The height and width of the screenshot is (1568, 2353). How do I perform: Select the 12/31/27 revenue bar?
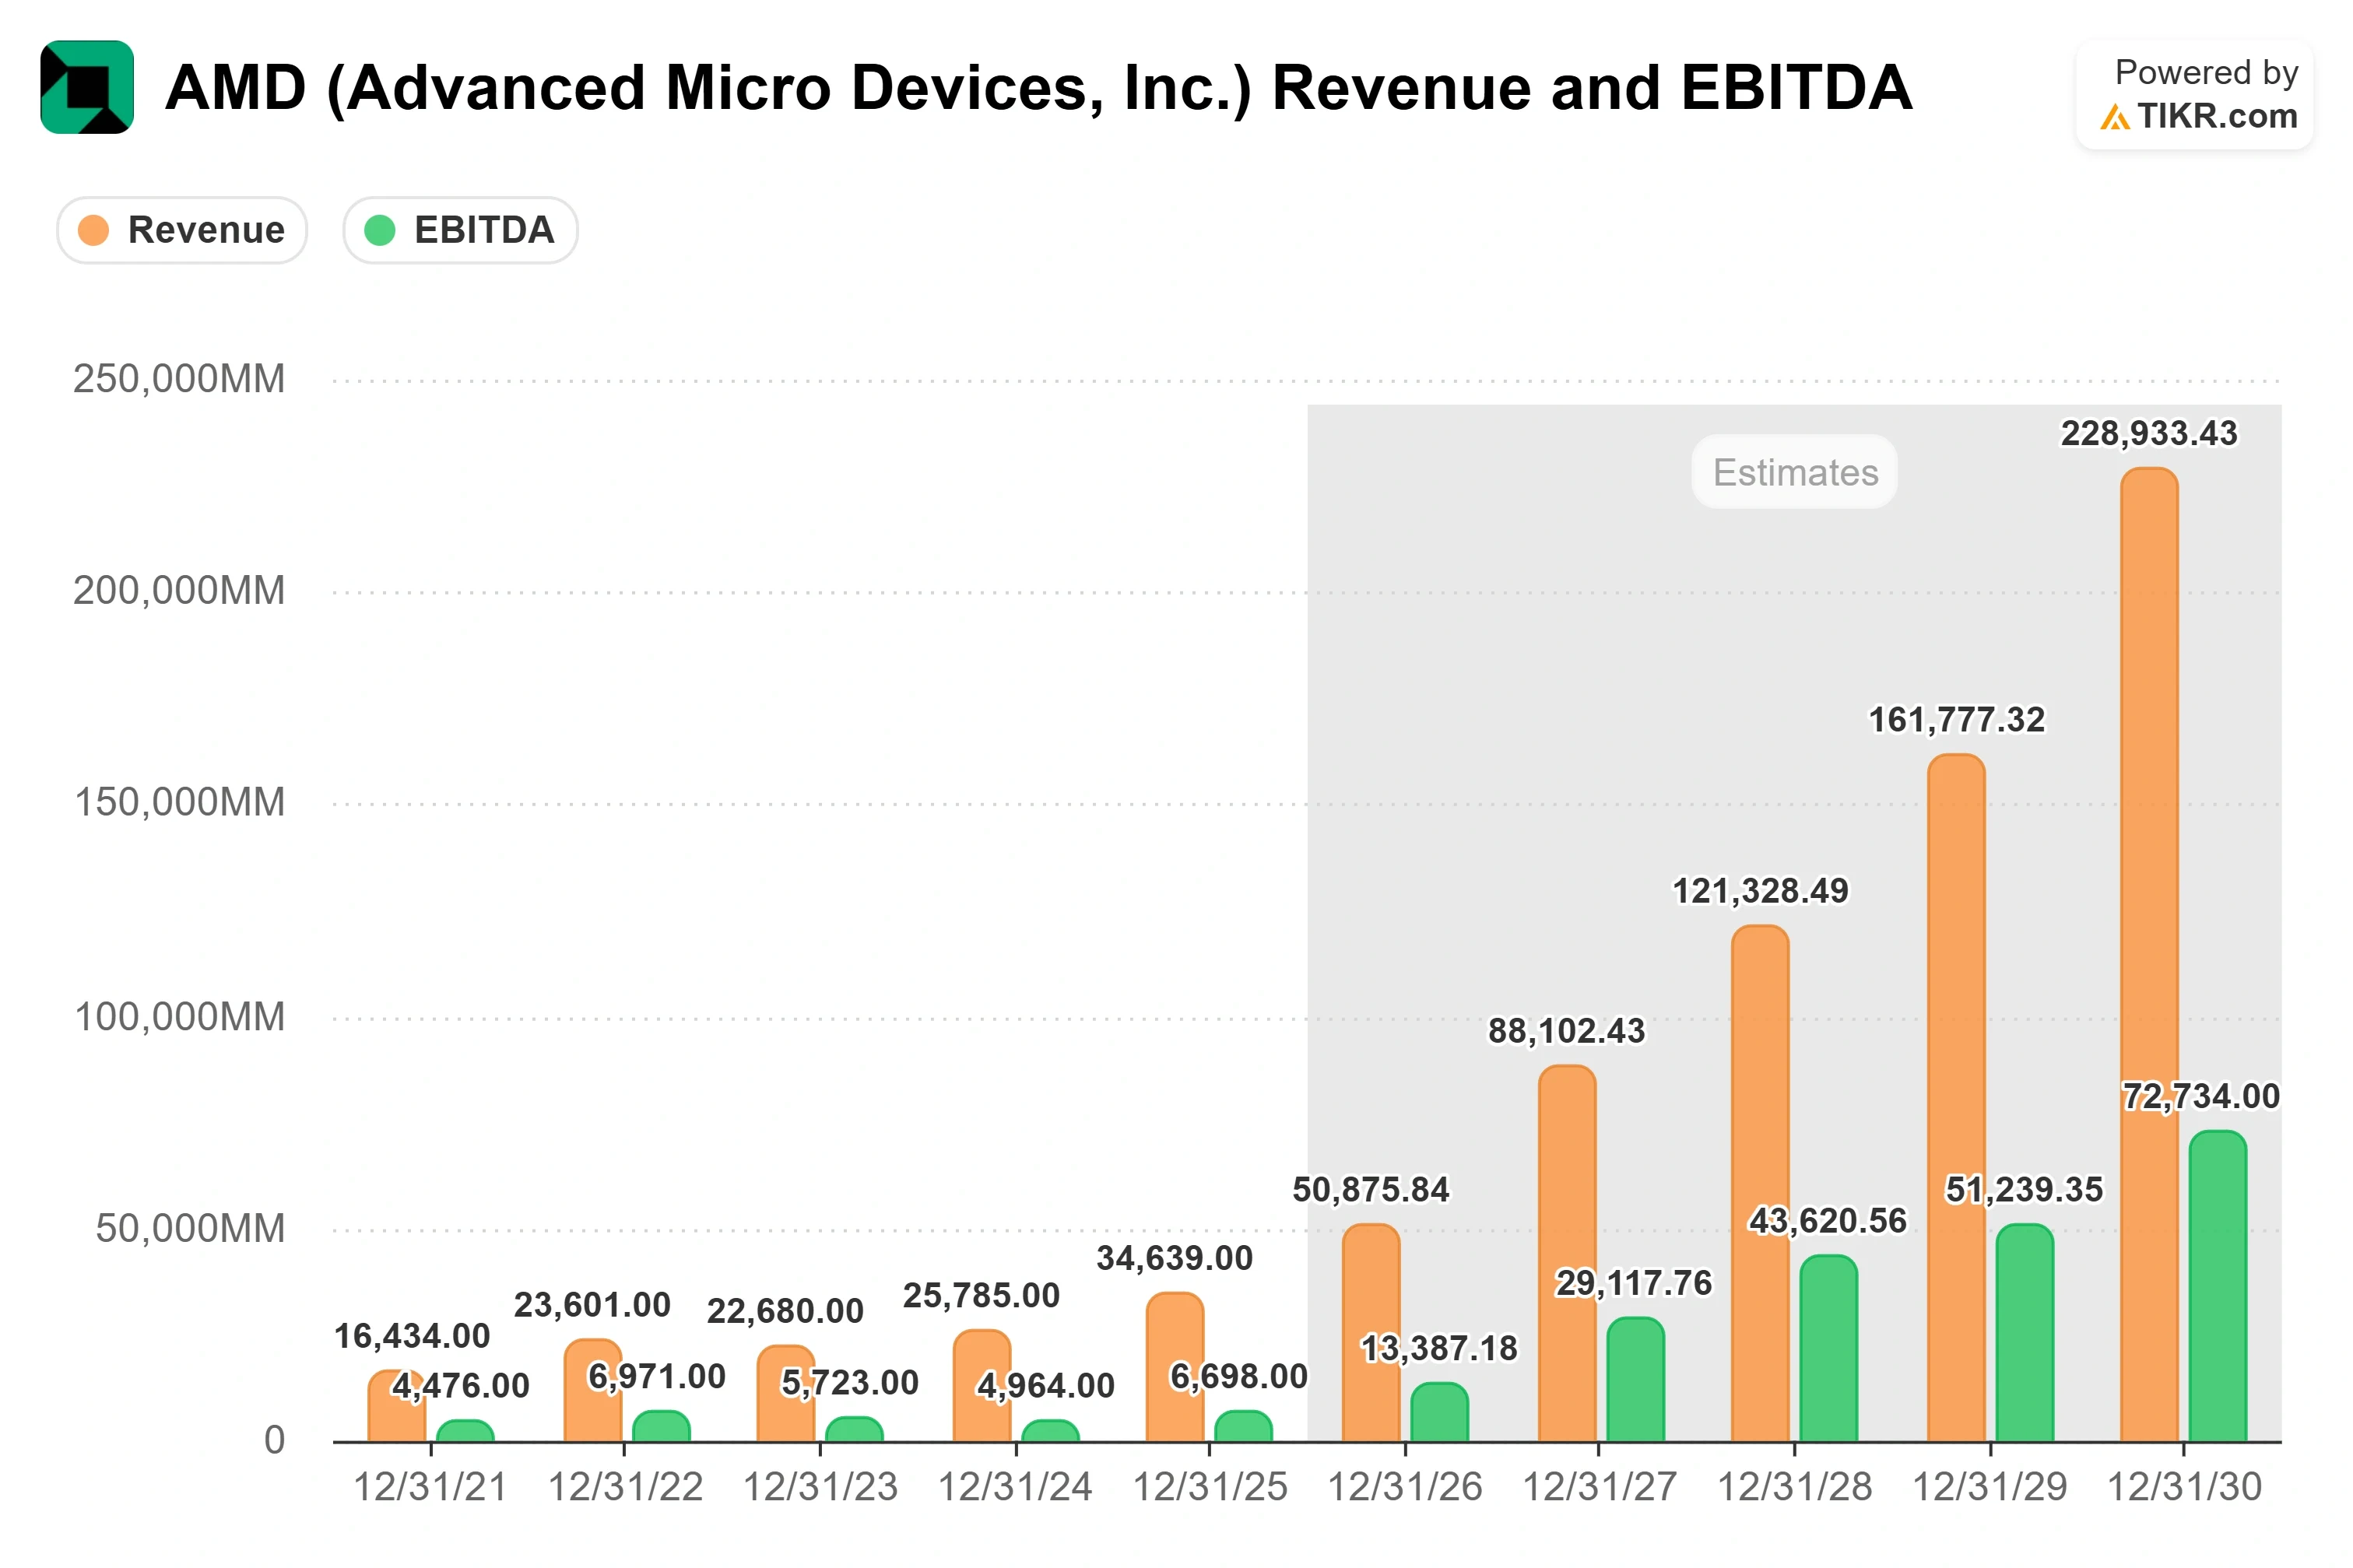(1566, 1254)
